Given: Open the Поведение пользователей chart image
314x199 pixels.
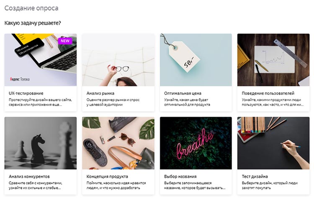Looking at the screenshot, I should click(x=273, y=60).
